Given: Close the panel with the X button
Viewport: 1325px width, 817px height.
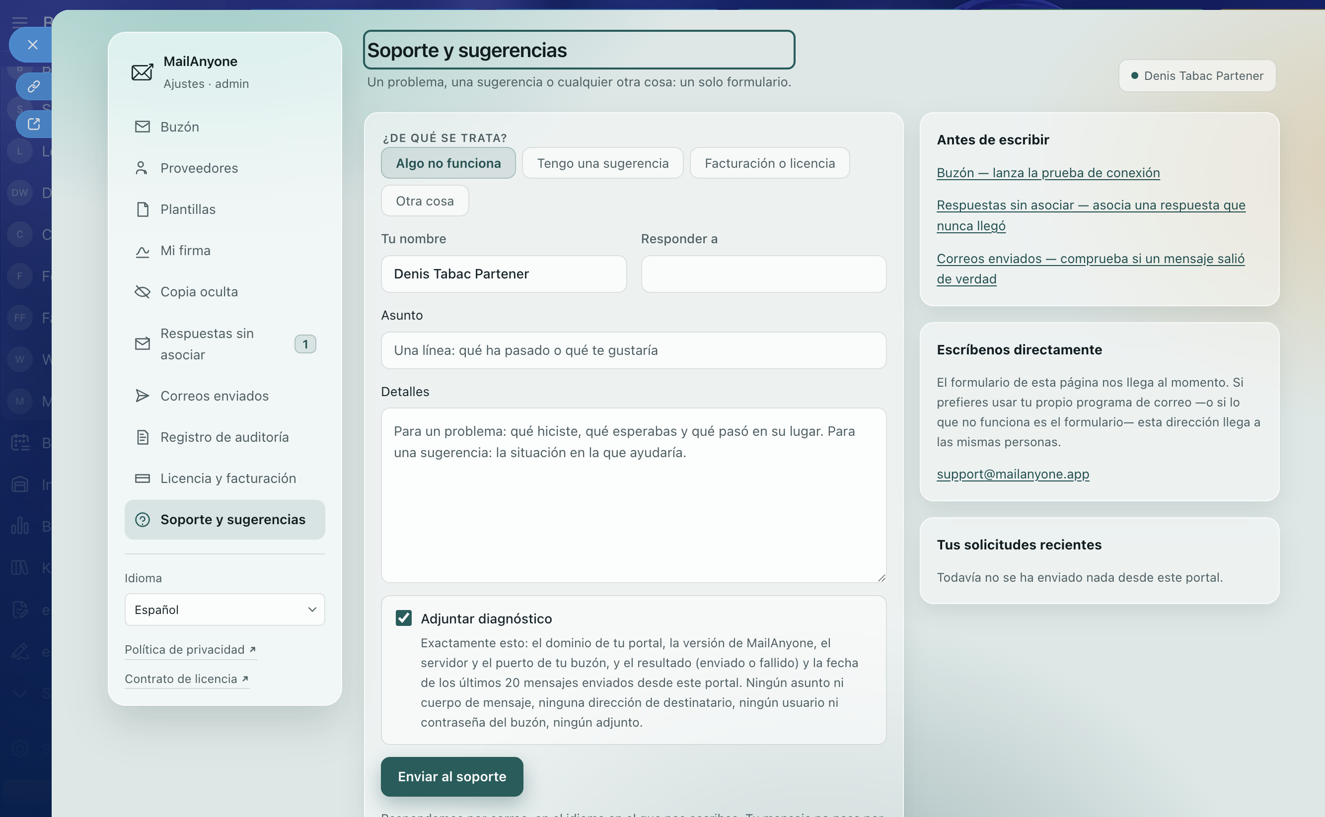Looking at the screenshot, I should [x=32, y=45].
